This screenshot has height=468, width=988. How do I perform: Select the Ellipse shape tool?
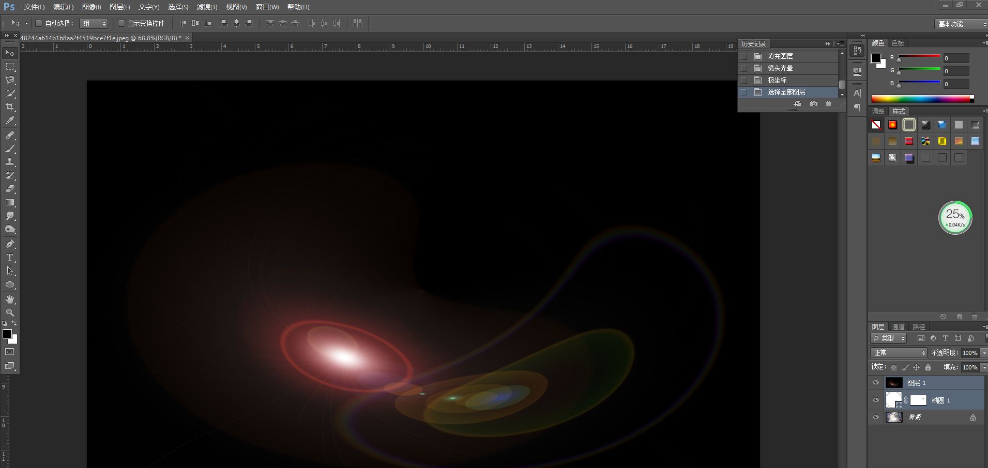(x=10, y=284)
